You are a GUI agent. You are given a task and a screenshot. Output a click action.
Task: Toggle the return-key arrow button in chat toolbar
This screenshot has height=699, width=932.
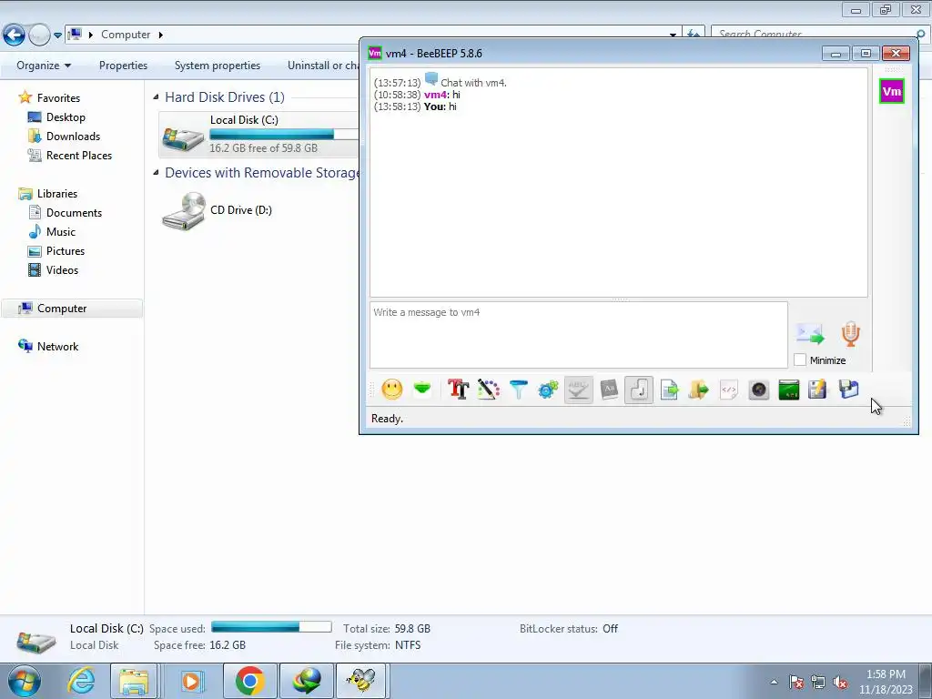[x=639, y=390]
